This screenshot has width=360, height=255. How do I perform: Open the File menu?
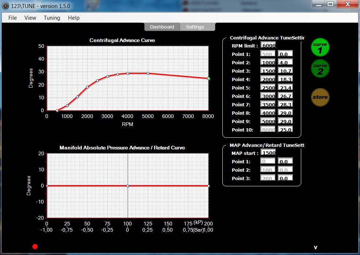tap(12, 18)
